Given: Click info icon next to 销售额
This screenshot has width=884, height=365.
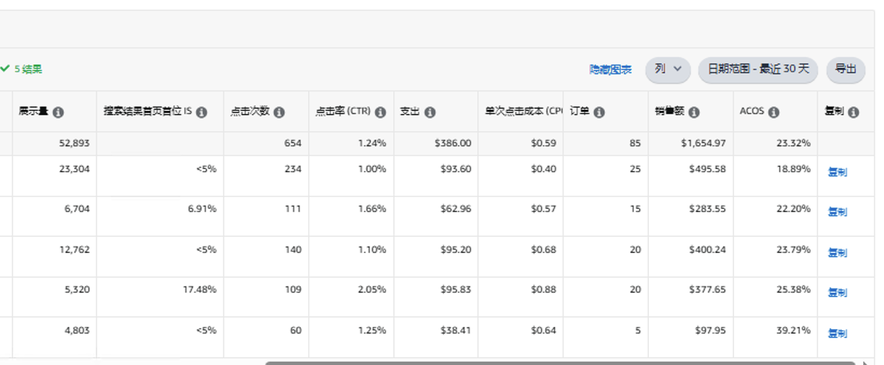Looking at the screenshot, I should pyautogui.click(x=694, y=112).
